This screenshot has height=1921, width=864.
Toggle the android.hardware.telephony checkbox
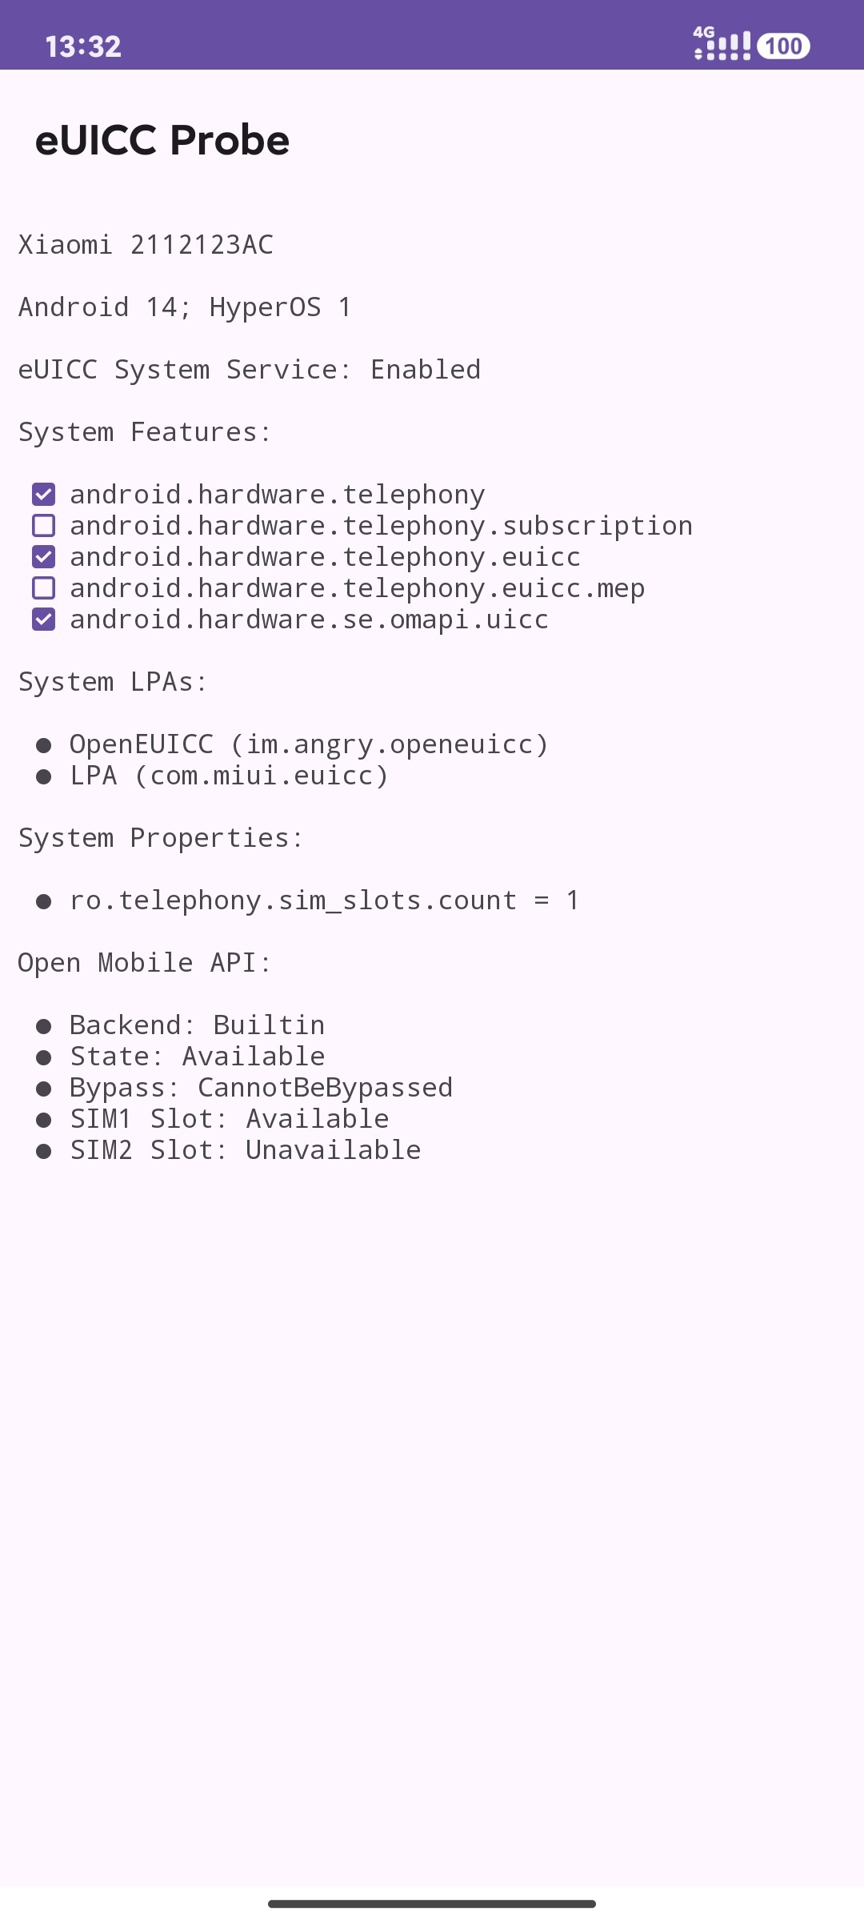tap(44, 495)
